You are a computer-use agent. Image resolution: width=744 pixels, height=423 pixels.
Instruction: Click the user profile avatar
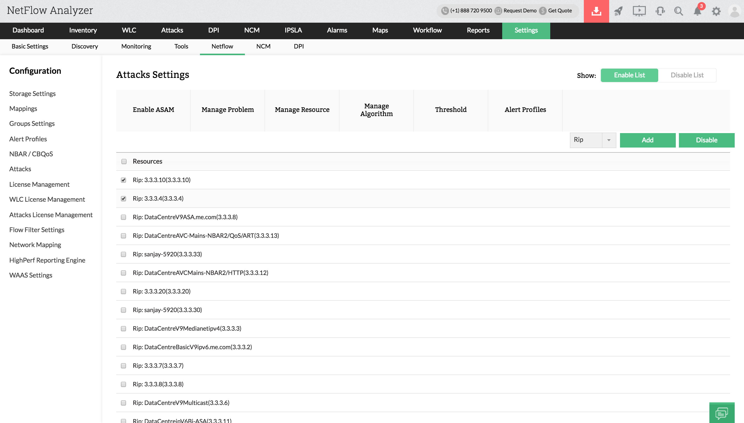(735, 11)
